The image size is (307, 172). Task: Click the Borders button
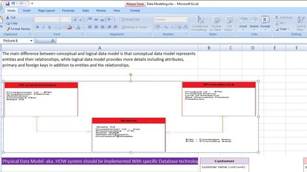59,27
